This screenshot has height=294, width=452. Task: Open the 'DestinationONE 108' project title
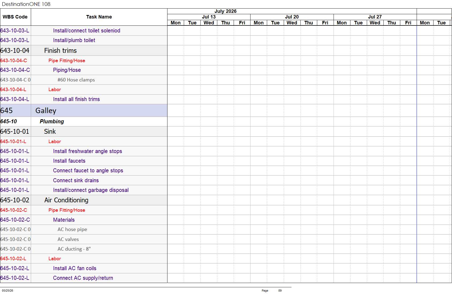(x=26, y=4)
